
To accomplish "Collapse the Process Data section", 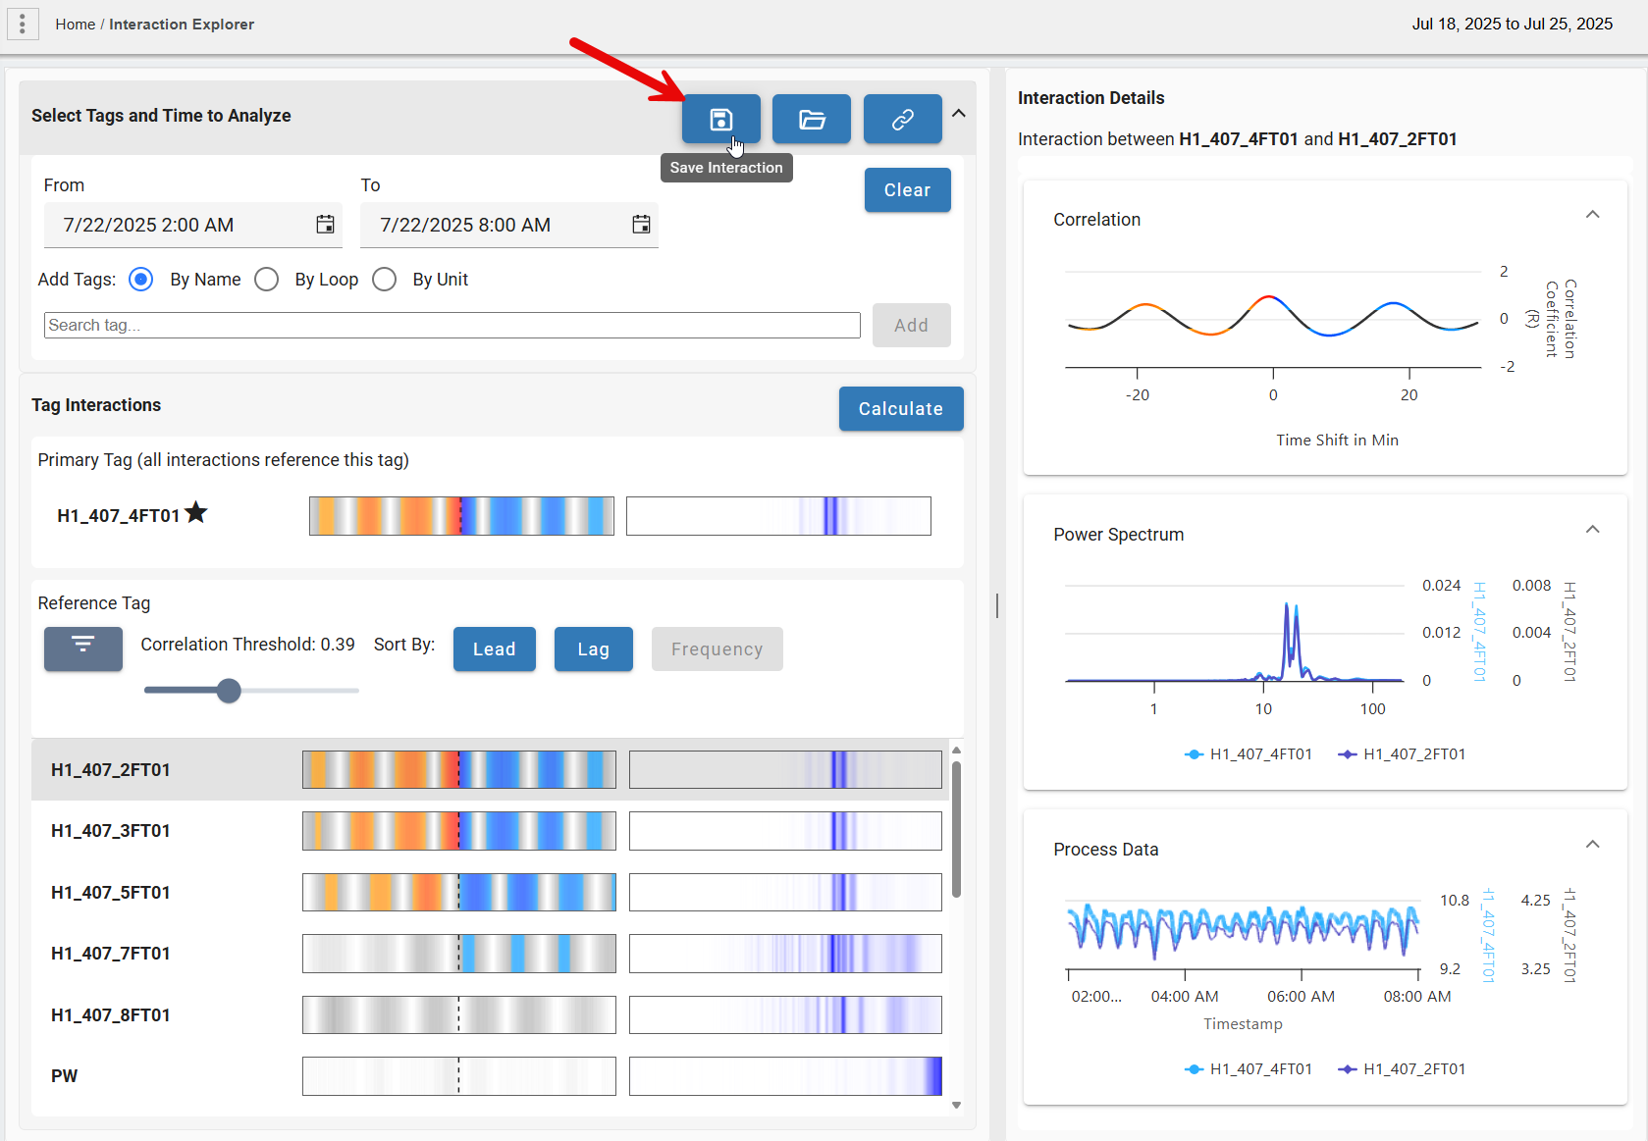I will (1593, 845).
